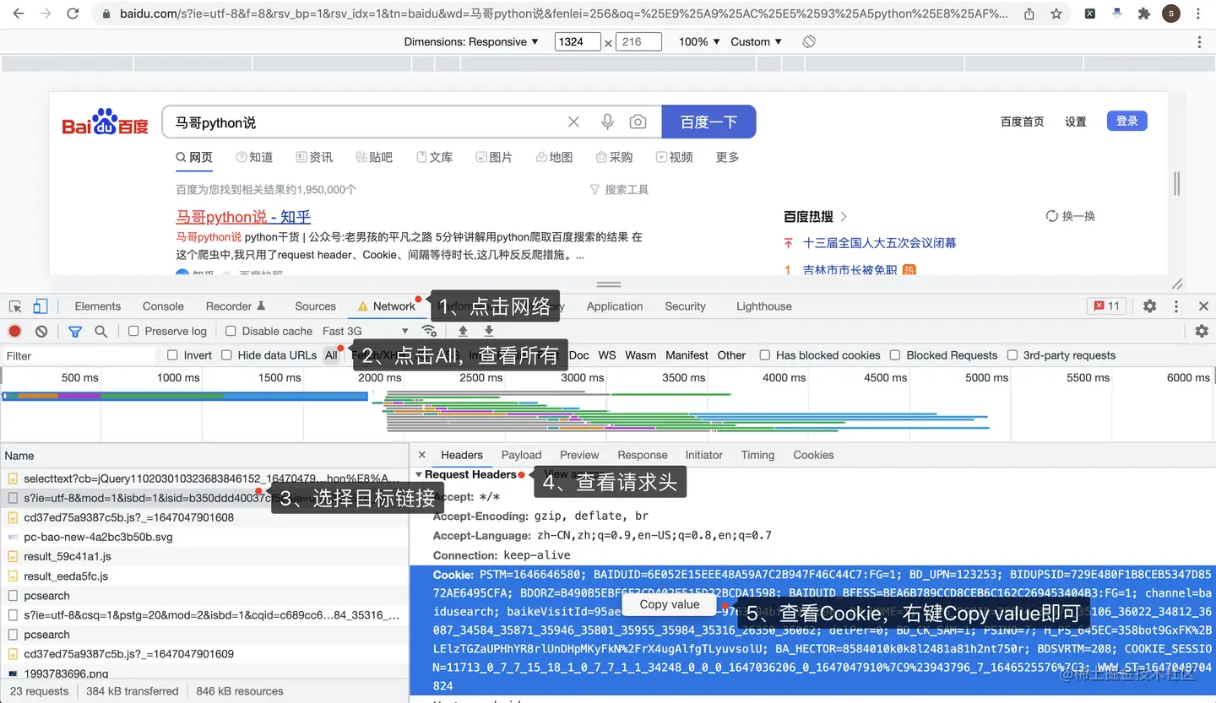Select the inspect element cursor tool
This screenshot has width=1216, height=703.
tap(14, 306)
